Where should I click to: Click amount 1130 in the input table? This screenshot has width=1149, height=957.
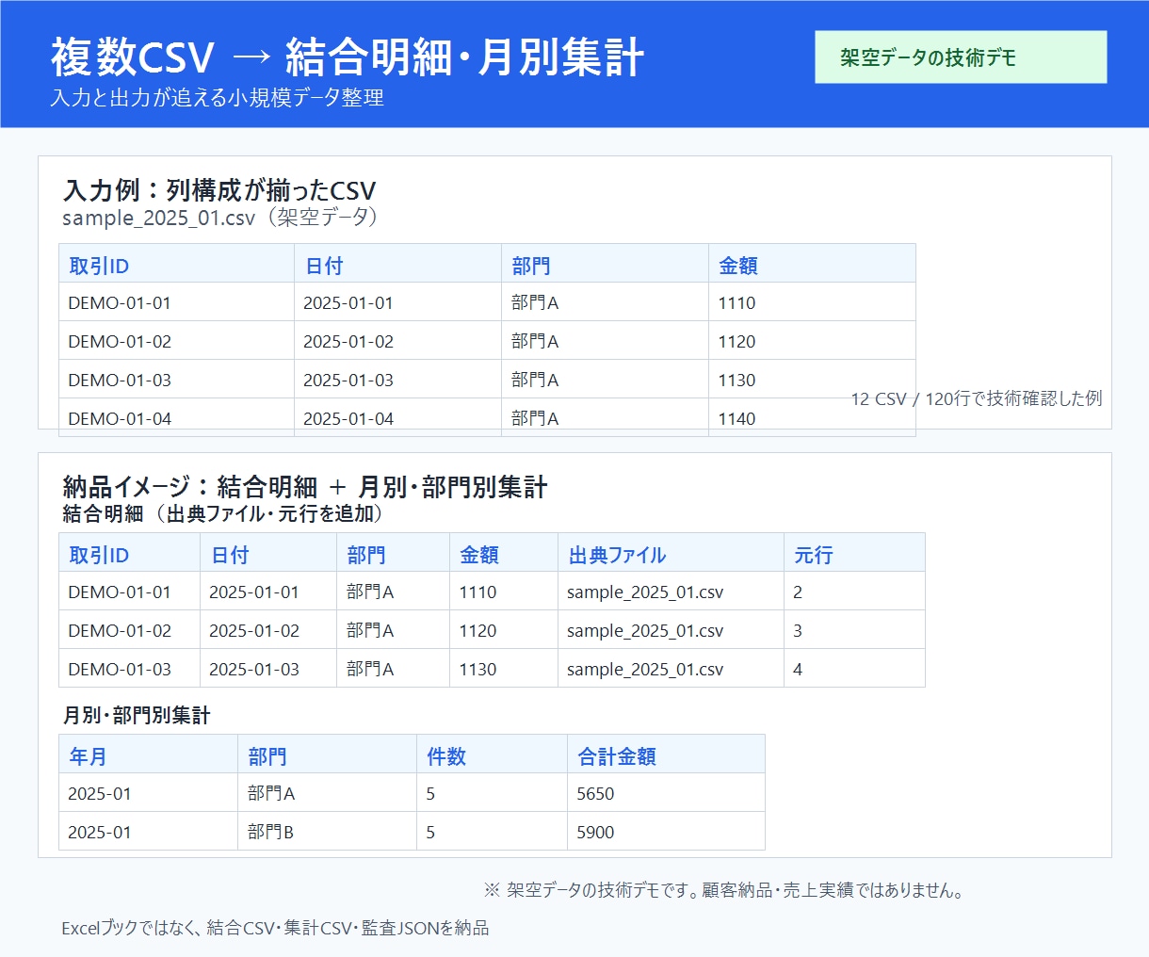click(x=736, y=381)
